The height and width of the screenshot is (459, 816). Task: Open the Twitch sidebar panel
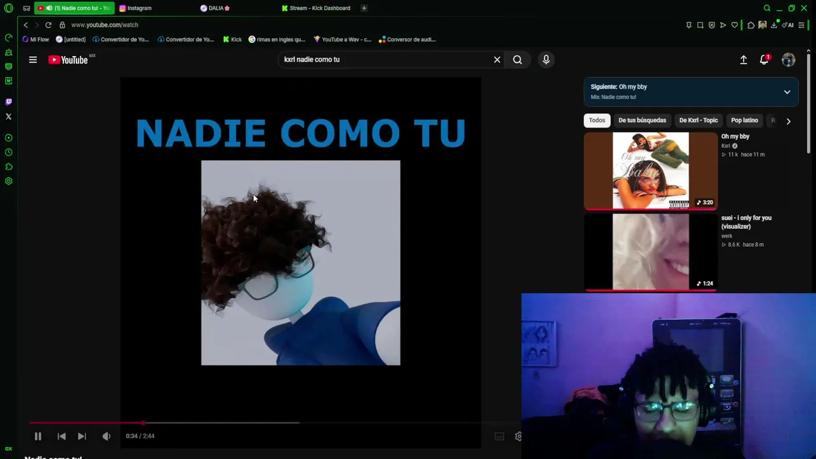click(8, 102)
